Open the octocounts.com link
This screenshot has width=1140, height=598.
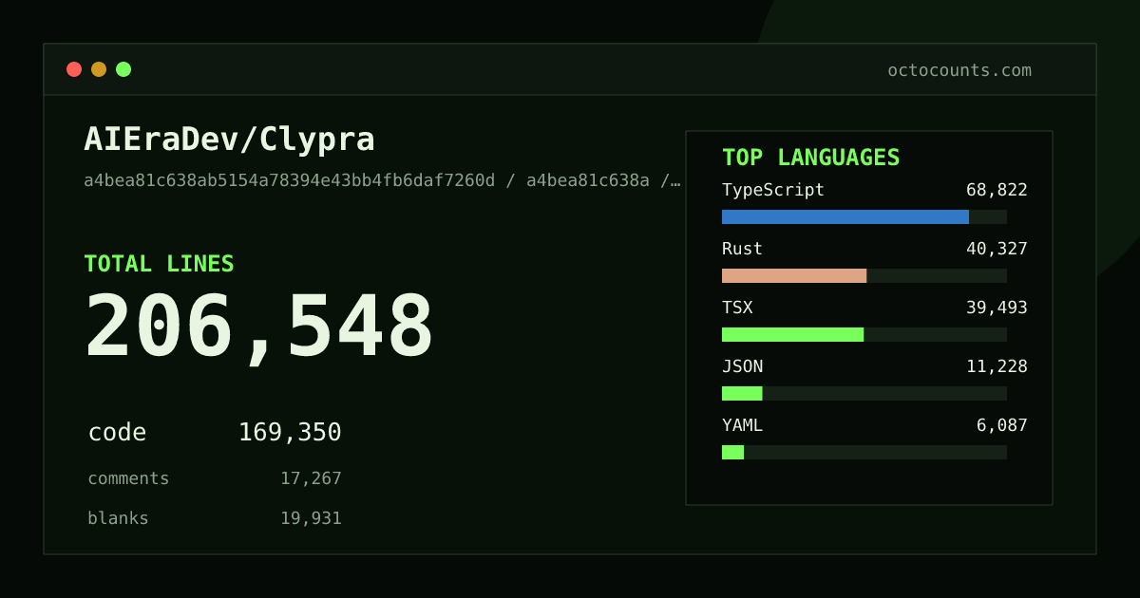coord(959,70)
